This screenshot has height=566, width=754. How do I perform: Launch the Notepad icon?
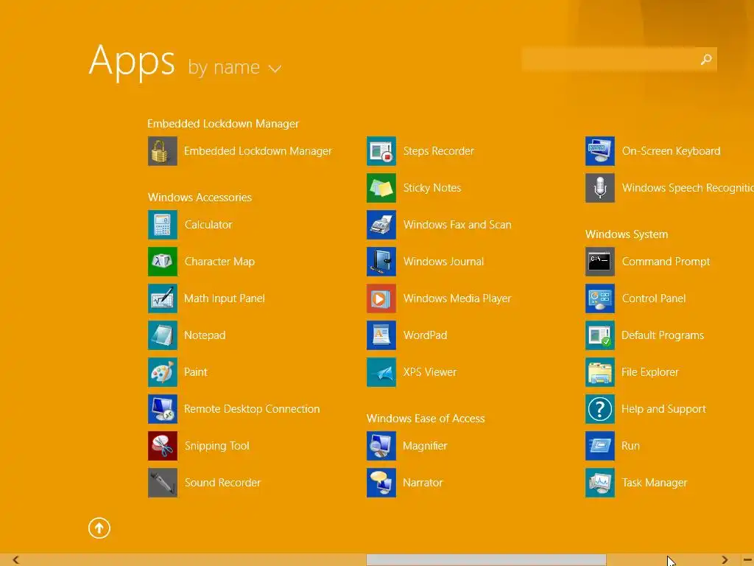163,335
